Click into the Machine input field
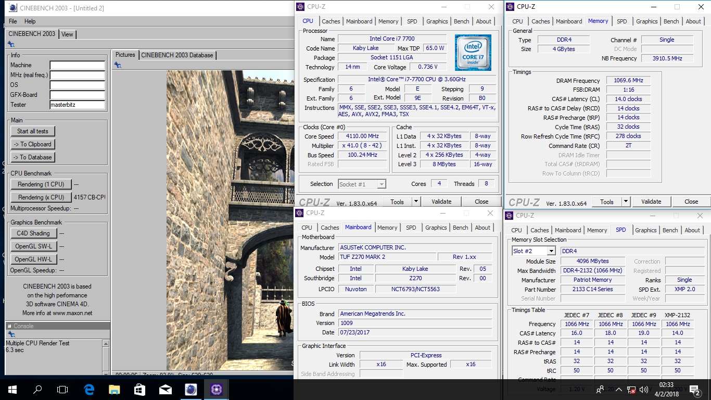The image size is (711, 400). 78,65
